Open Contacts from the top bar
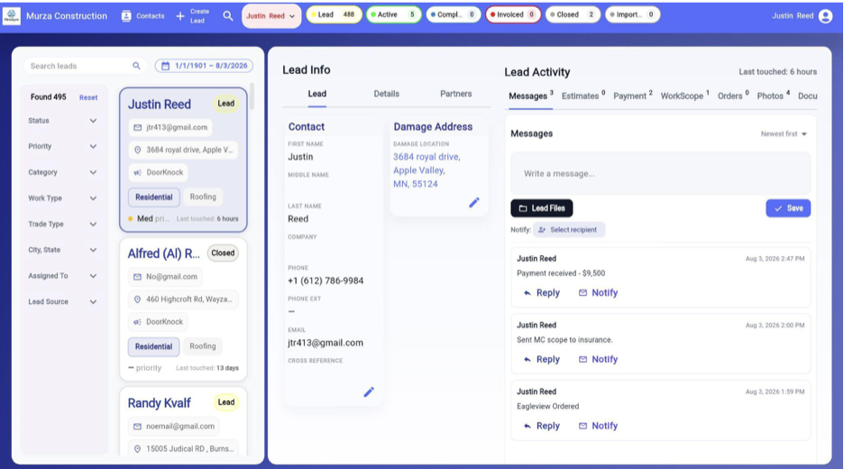This screenshot has height=469, width=844. pyautogui.click(x=143, y=16)
